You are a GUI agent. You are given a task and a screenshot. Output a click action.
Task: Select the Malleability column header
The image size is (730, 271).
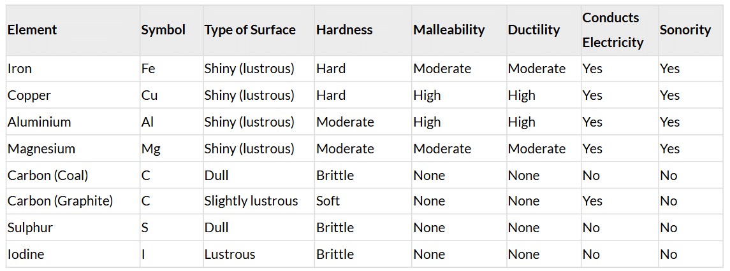[449, 30]
